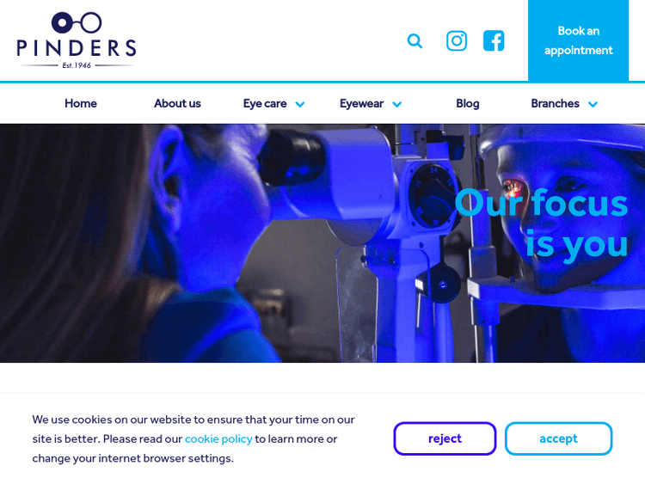Image resolution: width=645 pixels, height=484 pixels.
Task: Expand the Branches dropdown chevron
Action: point(593,104)
